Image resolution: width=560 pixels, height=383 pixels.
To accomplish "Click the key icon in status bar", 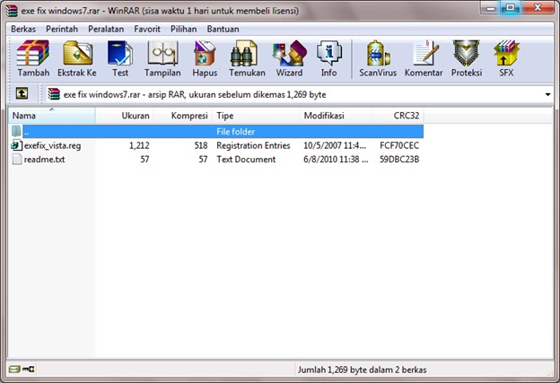I will pos(29,369).
